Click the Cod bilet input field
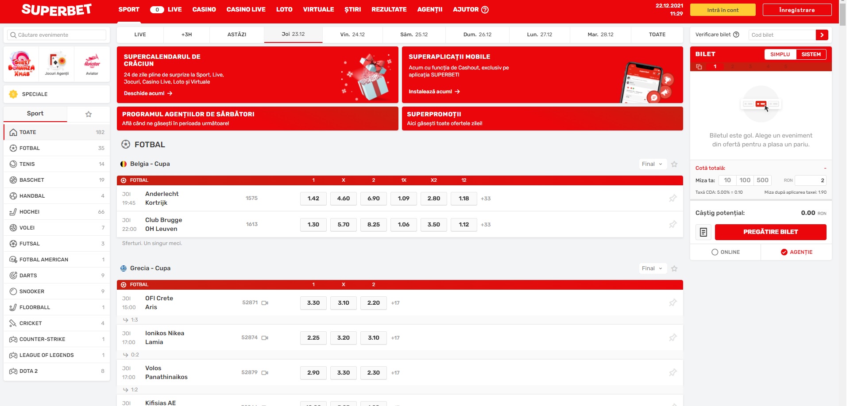 pos(782,35)
